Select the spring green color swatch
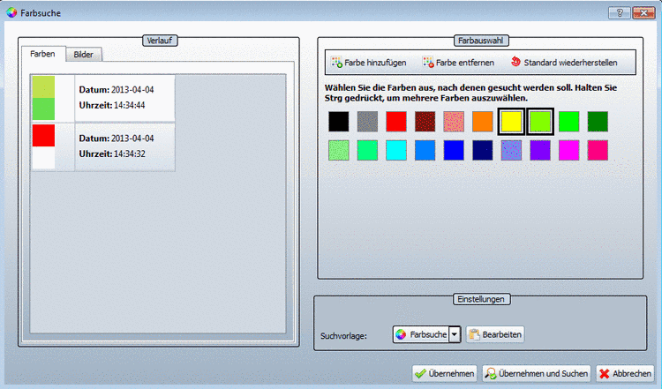 coord(367,150)
